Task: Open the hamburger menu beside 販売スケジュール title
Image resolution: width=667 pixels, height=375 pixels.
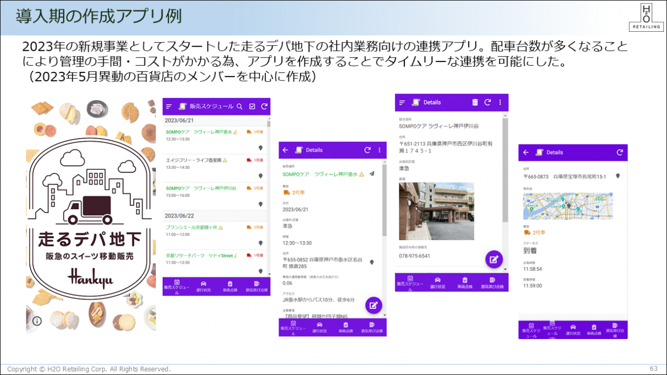Action: click(169, 107)
